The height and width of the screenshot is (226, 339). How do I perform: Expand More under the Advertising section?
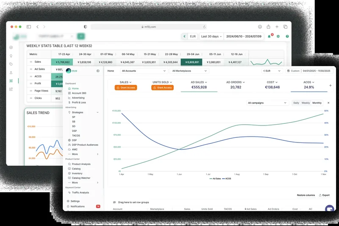(x=83, y=154)
